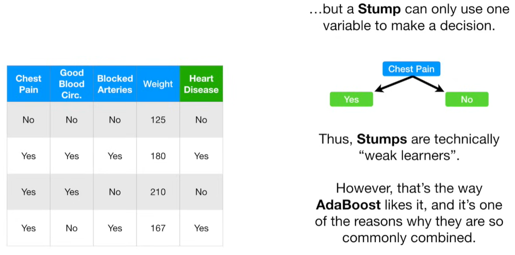Click the green Heart Disease header

pyautogui.click(x=201, y=84)
